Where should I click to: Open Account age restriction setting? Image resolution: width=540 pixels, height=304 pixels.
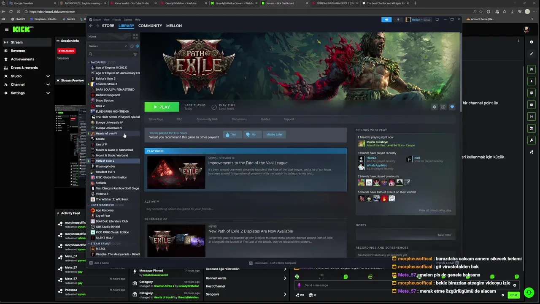(x=246, y=269)
